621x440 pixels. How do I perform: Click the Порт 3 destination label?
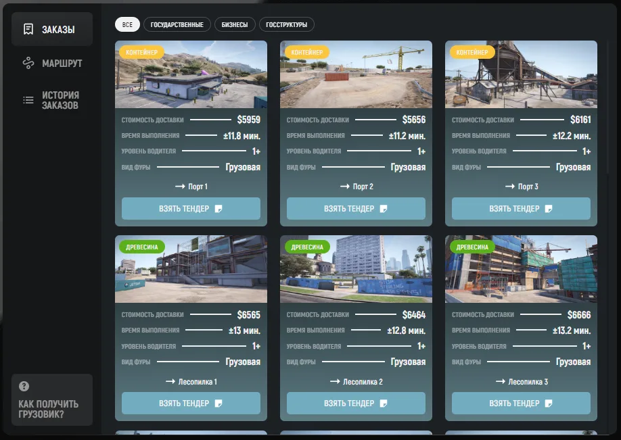point(528,187)
